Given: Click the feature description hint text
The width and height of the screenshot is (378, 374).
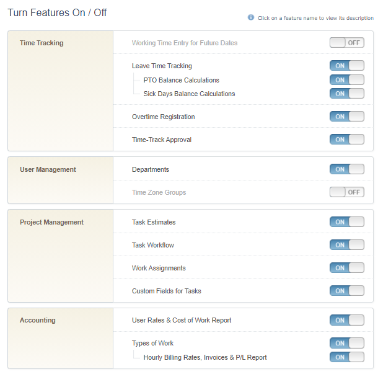Looking at the screenshot, I should tap(315, 18).
